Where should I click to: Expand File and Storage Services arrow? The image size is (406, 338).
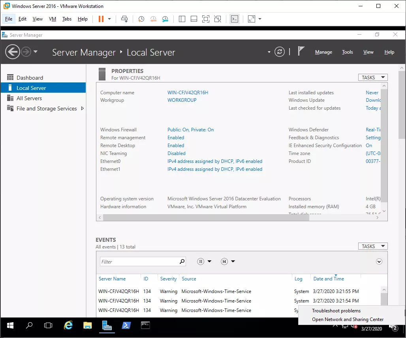tap(82, 108)
